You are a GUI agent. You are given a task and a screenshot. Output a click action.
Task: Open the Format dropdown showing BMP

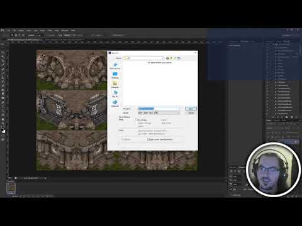(159, 113)
